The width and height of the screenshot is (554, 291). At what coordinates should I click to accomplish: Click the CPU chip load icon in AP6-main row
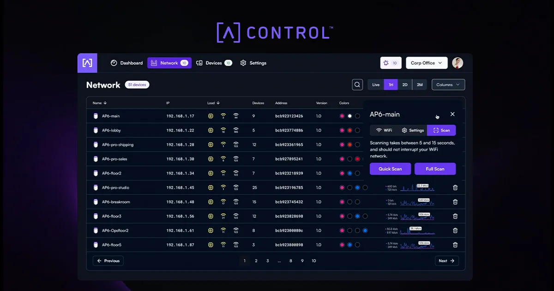(211, 116)
